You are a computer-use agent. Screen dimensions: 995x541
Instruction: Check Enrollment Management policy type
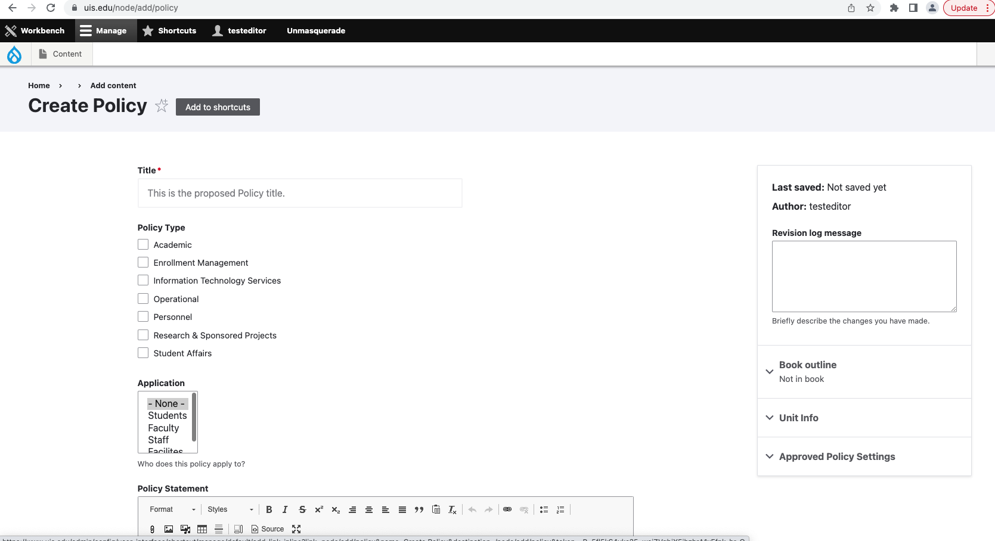143,262
